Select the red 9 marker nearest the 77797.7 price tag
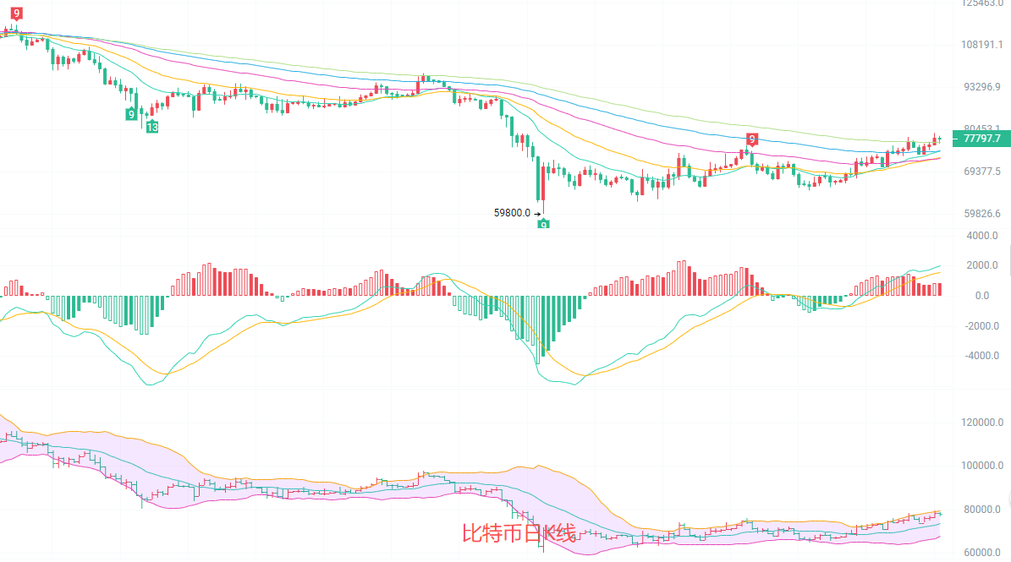The width and height of the screenshot is (1011, 562). pos(751,139)
